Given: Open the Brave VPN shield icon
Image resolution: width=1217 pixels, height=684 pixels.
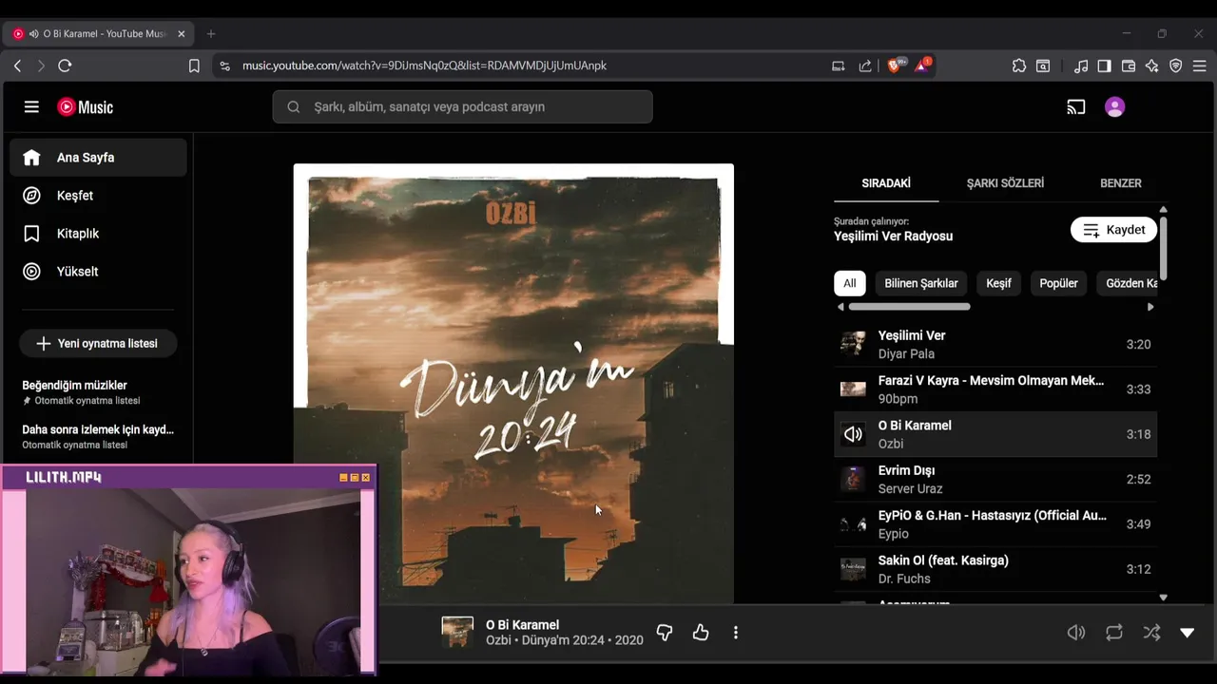Looking at the screenshot, I should pyautogui.click(x=1176, y=66).
